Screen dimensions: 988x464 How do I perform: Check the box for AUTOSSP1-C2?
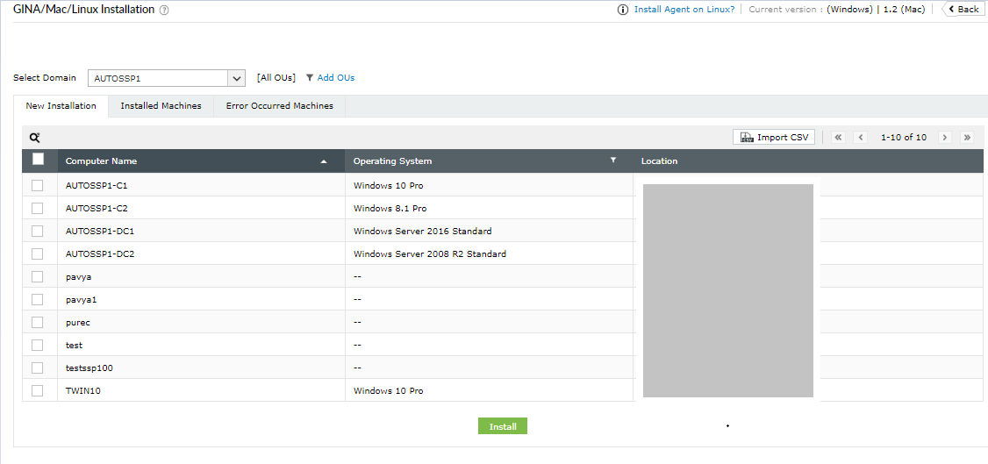(x=37, y=209)
